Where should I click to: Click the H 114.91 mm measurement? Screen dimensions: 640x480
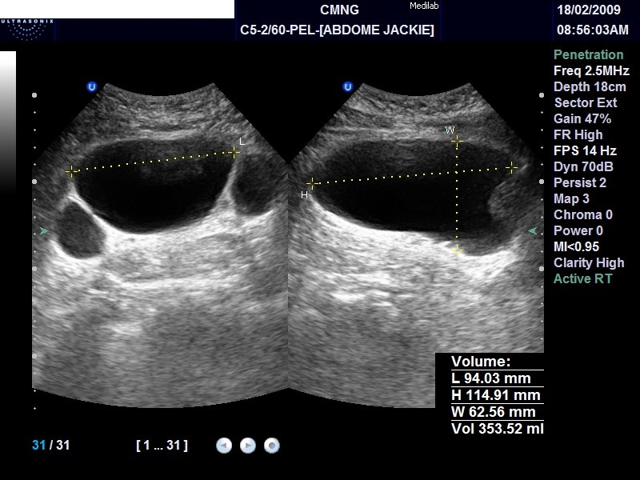[x=495, y=395]
